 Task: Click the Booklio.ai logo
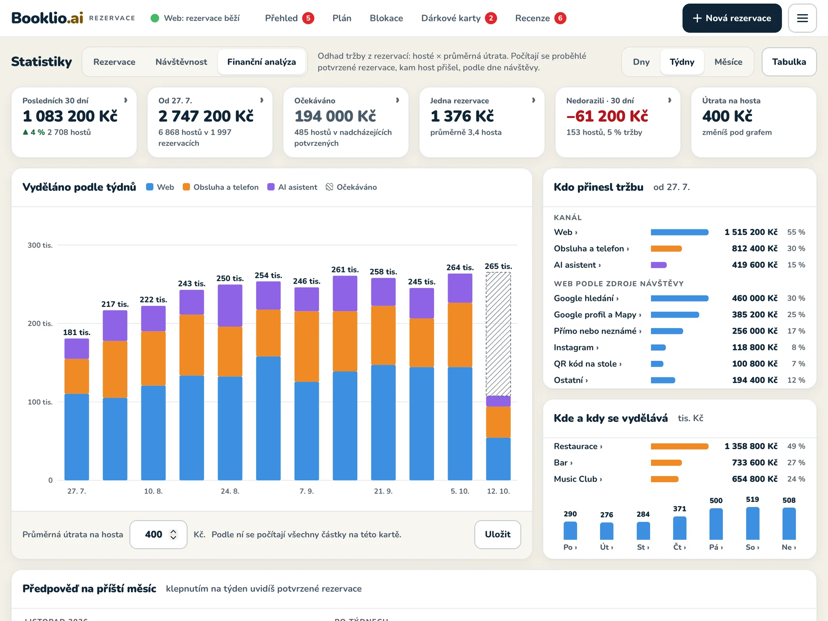pyautogui.click(x=47, y=18)
